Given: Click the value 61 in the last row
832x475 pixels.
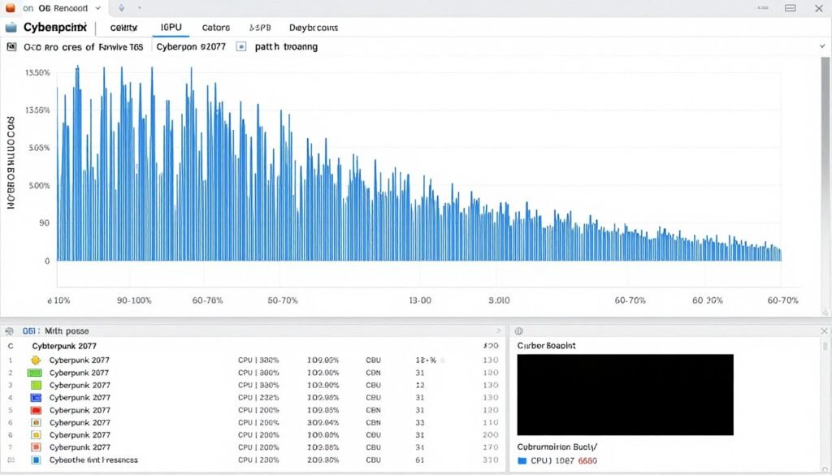Looking at the screenshot, I should 420,460.
